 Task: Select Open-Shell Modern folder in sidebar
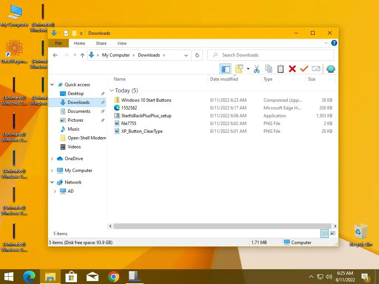tap(83, 138)
